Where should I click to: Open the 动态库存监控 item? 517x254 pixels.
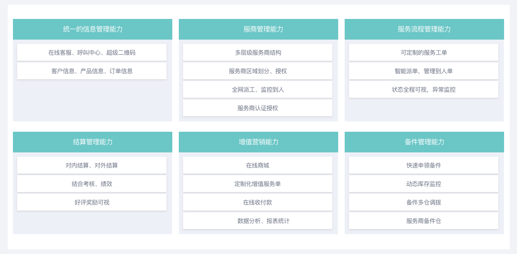pos(424,184)
